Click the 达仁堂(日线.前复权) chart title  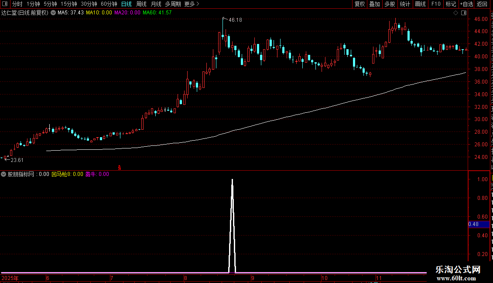25,13
